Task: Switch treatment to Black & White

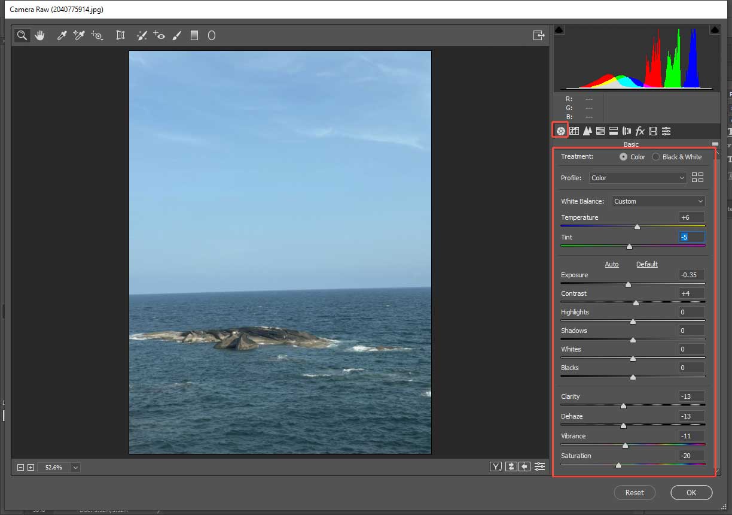Action: click(x=655, y=157)
